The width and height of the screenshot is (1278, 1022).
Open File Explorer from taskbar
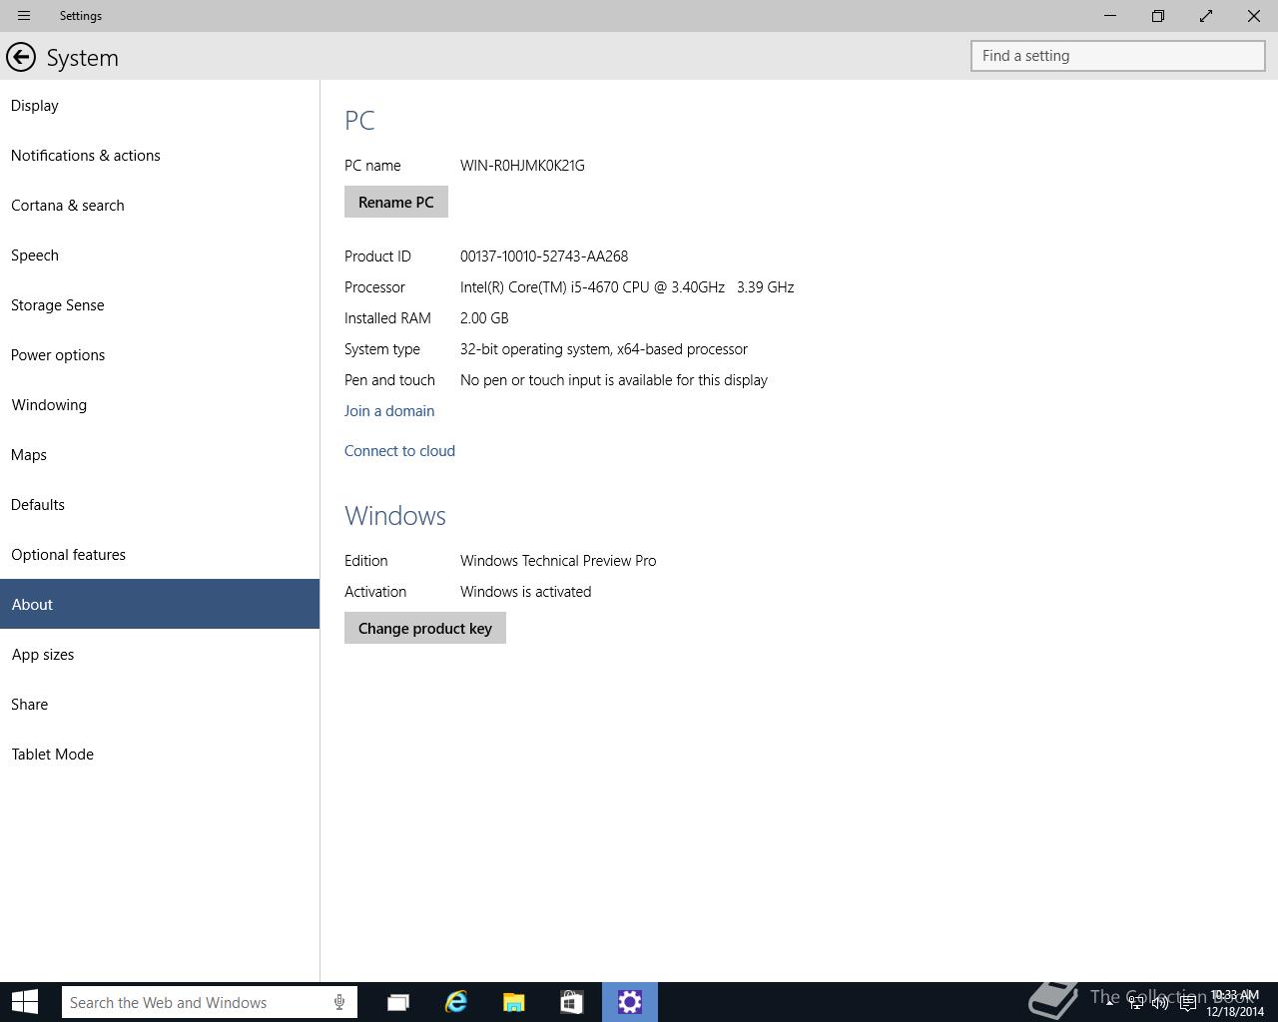pos(514,1002)
